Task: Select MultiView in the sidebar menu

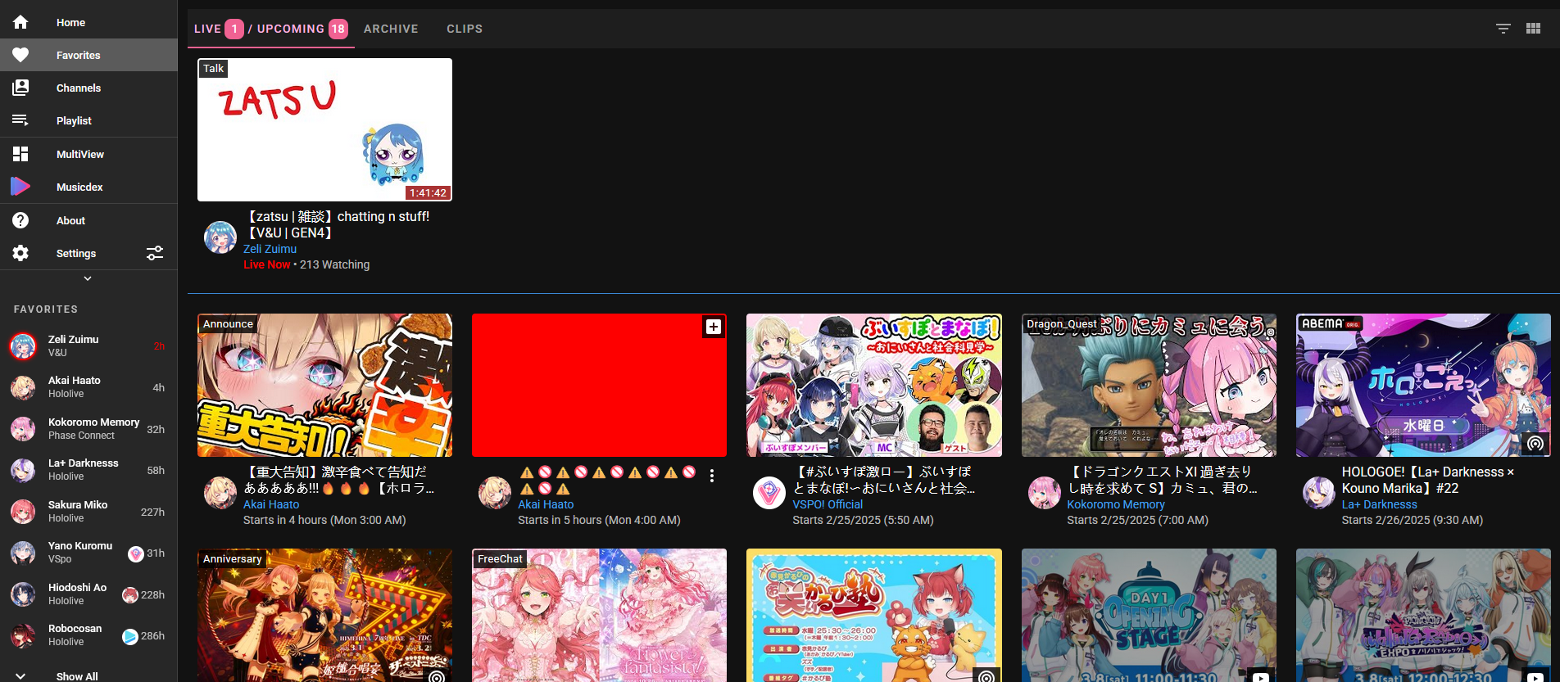Action: pyautogui.click(x=88, y=154)
